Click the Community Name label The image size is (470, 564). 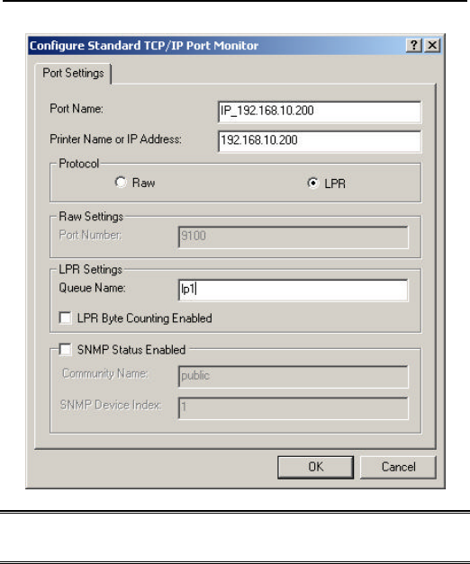click(104, 373)
